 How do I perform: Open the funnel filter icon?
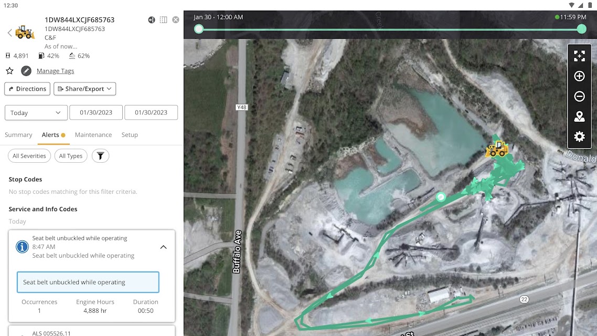click(x=101, y=156)
